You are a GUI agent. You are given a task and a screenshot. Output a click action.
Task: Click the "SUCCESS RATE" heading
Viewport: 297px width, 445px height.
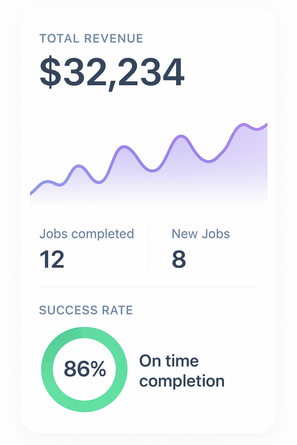(86, 310)
